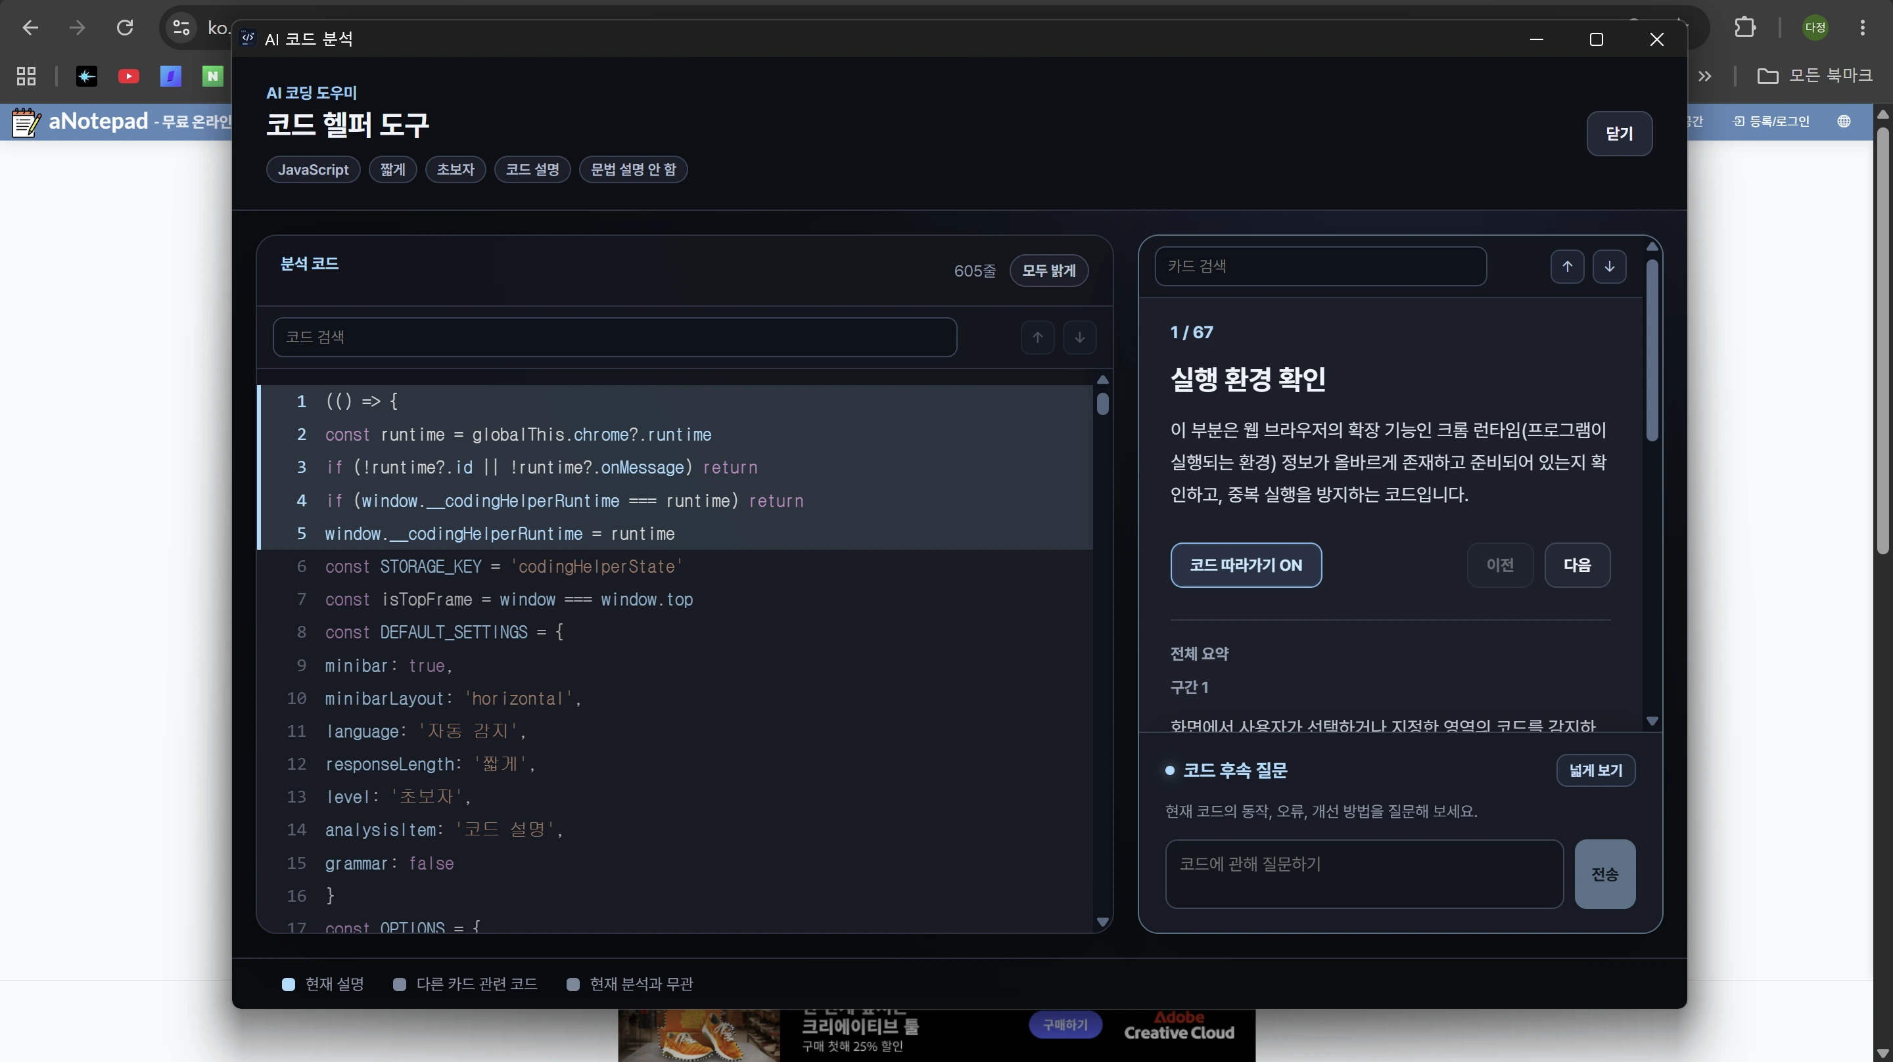The height and width of the screenshot is (1062, 1893).
Task: Open the purple slash bookmark icon
Action: pyautogui.click(x=171, y=76)
